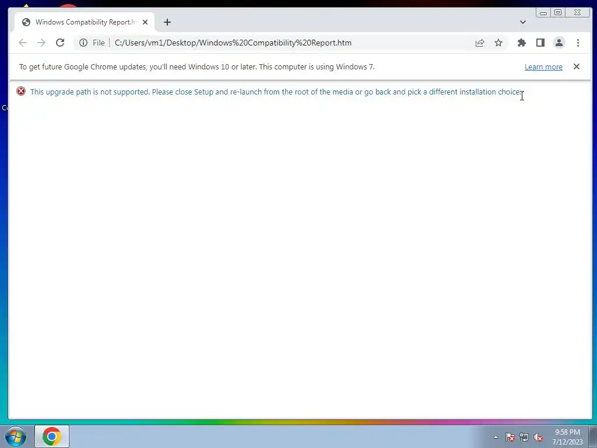Show hidden system tray icons
Image resolution: width=597 pixels, height=448 pixels.
496,437
